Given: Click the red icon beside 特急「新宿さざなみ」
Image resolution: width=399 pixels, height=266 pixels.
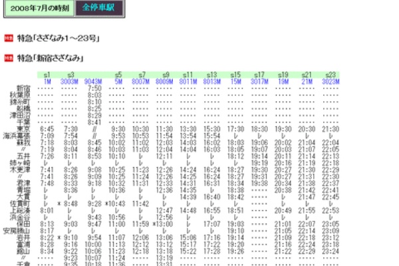Looking at the screenshot, I should coord(9,59).
